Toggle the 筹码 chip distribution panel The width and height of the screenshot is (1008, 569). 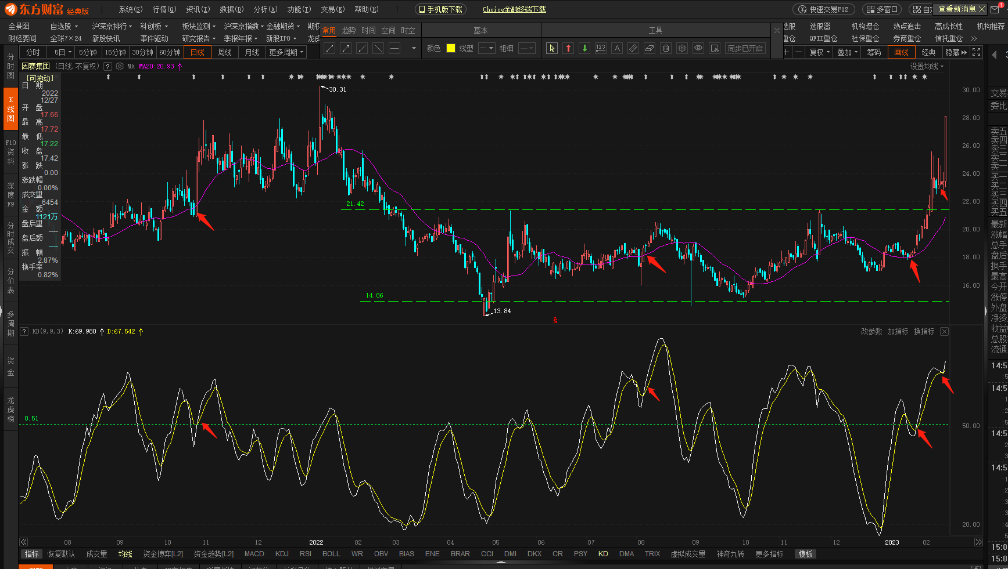pos(874,52)
